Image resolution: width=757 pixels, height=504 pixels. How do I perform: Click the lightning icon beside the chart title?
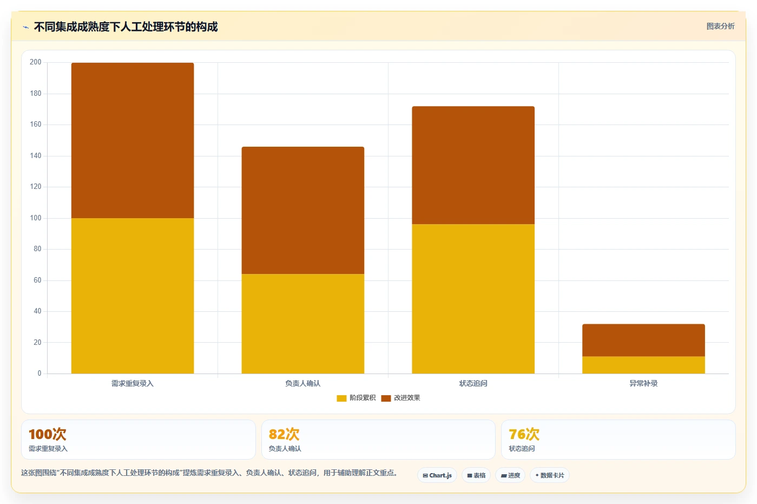click(x=25, y=27)
